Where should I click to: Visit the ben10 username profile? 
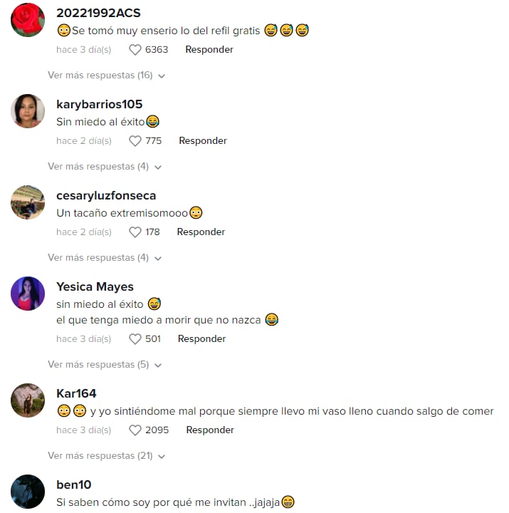click(74, 485)
